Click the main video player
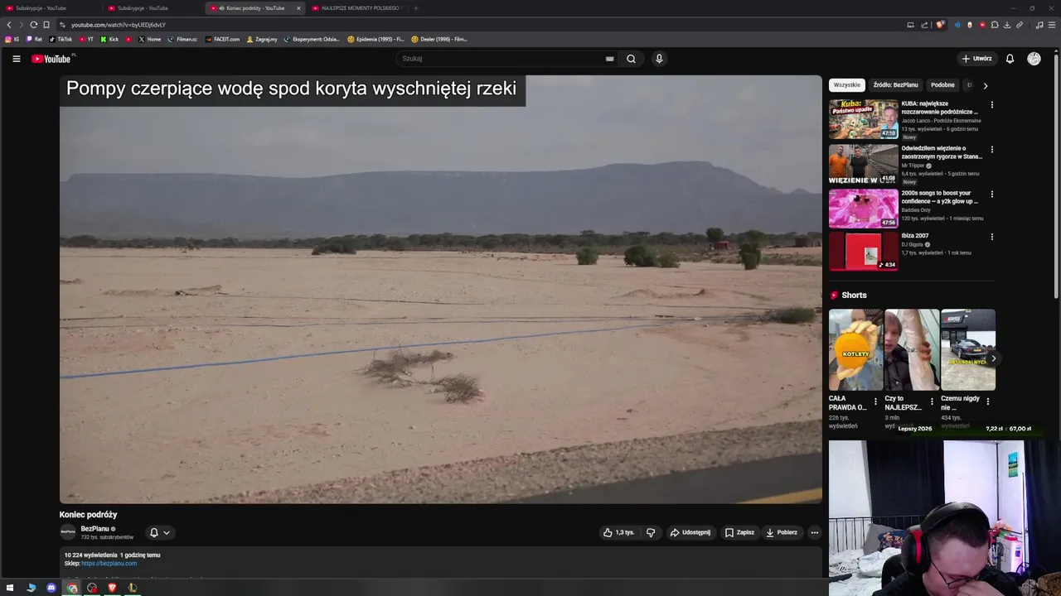The height and width of the screenshot is (596, 1061). click(441, 289)
